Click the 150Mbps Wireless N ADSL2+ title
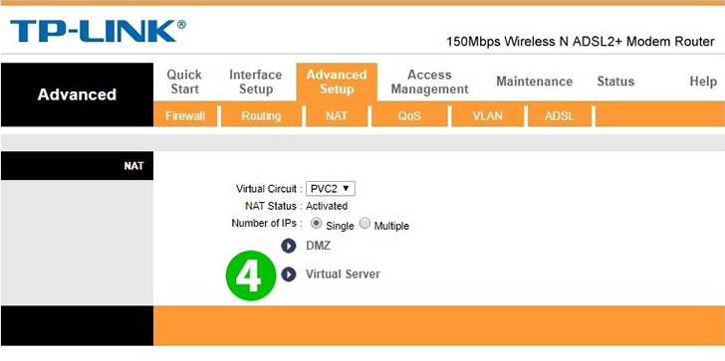This screenshot has width=725, height=361. (580, 42)
